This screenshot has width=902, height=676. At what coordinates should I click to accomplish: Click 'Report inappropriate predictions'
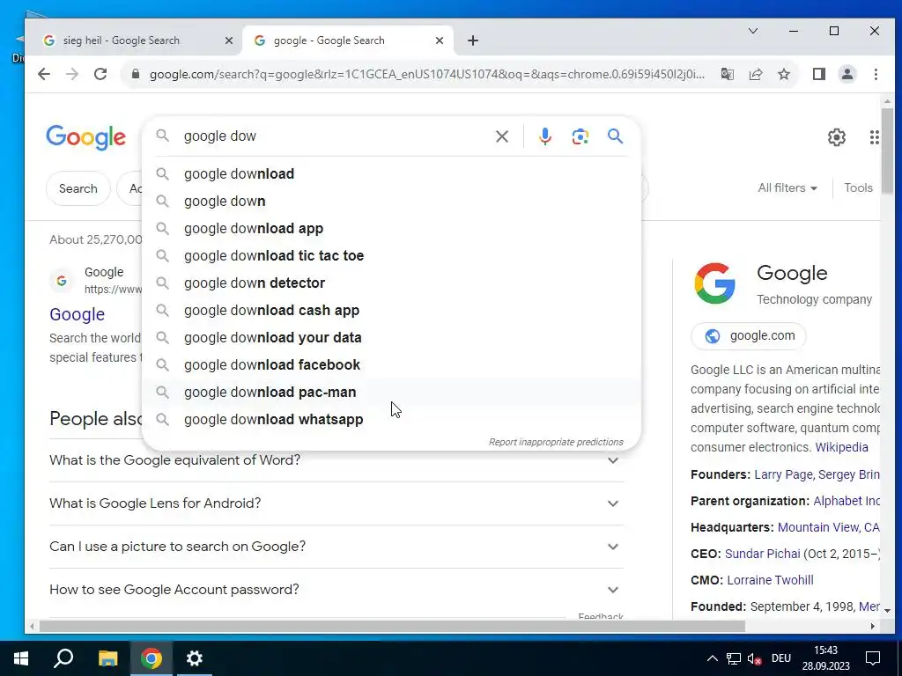(556, 442)
